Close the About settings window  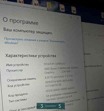pos(77,18)
